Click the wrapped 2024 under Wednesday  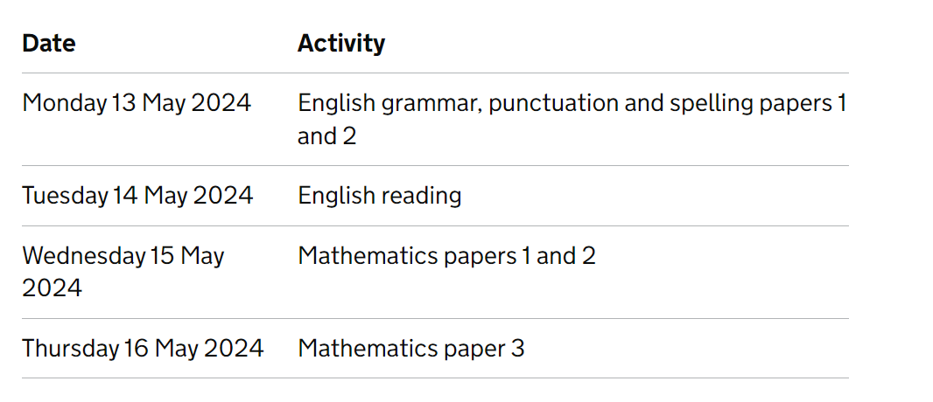point(52,288)
